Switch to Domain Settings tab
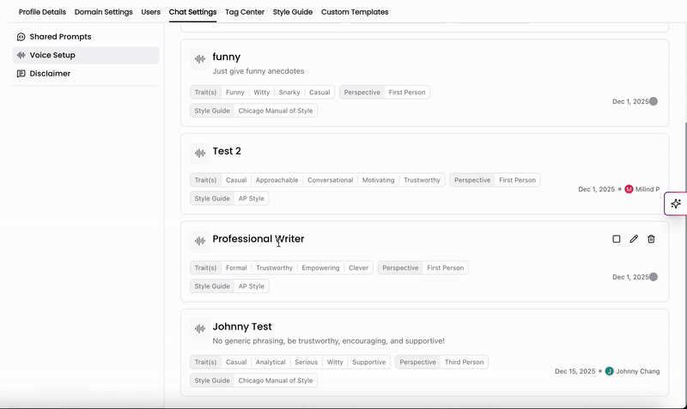The height and width of the screenshot is (409, 687). (x=103, y=12)
